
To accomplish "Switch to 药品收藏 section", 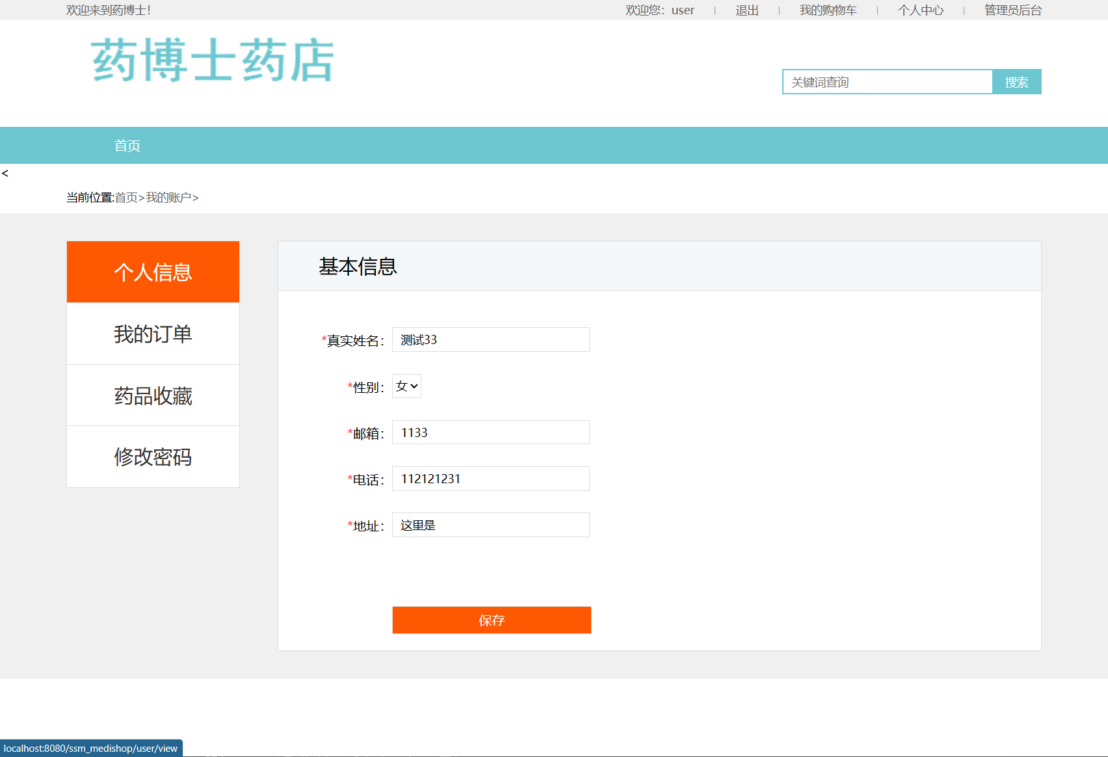I will 152,395.
